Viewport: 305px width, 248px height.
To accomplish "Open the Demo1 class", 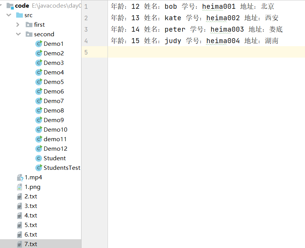I will click(x=54, y=44).
